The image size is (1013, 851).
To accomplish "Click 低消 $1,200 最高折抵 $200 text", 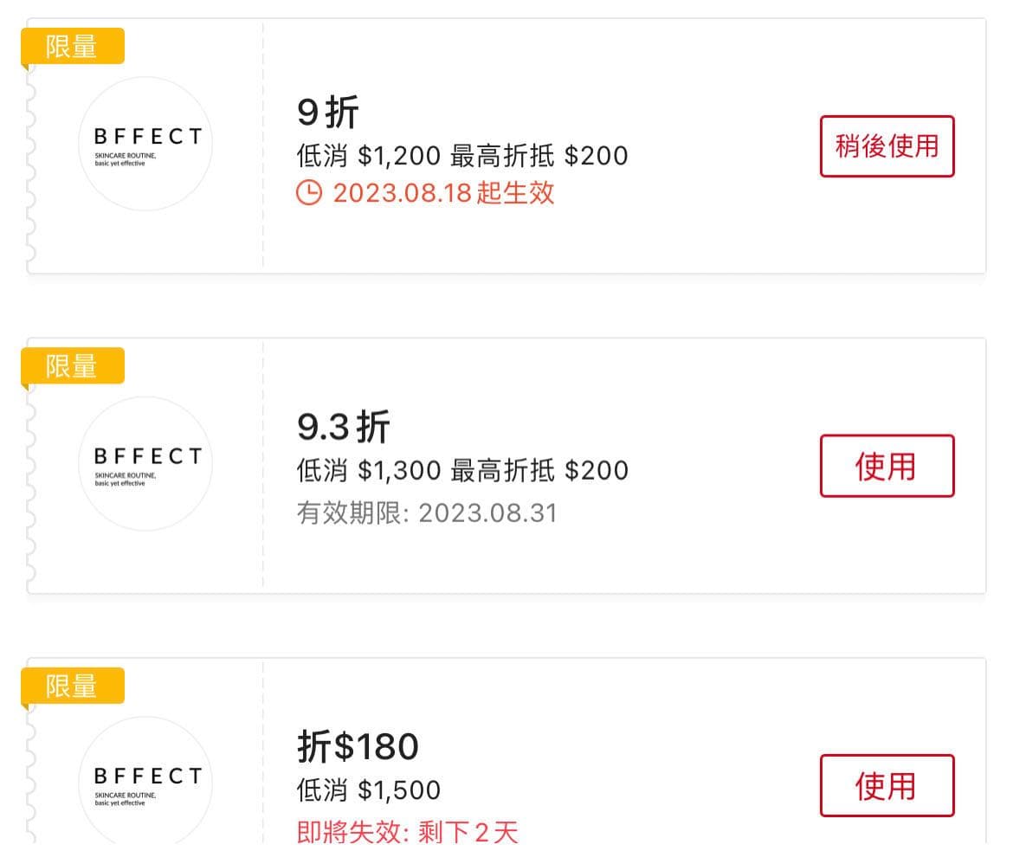I will click(x=462, y=156).
